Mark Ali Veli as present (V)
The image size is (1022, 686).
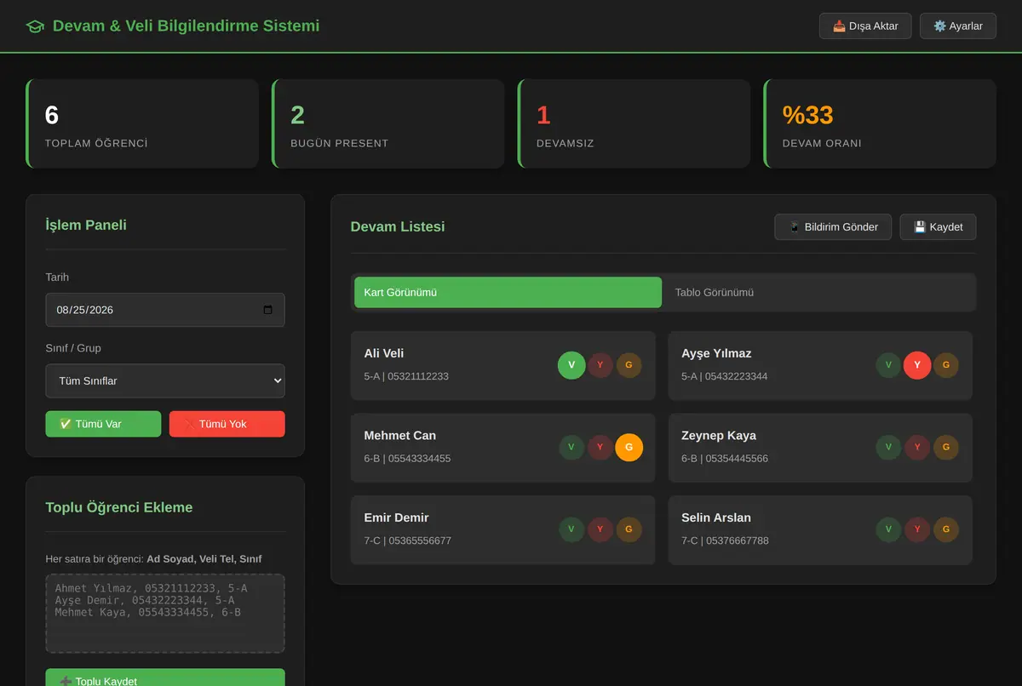[x=571, y=365]
